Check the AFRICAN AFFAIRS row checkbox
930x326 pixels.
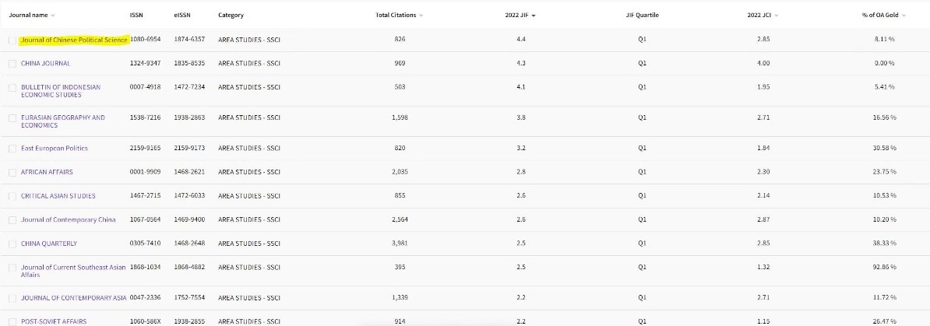(12, 173)
